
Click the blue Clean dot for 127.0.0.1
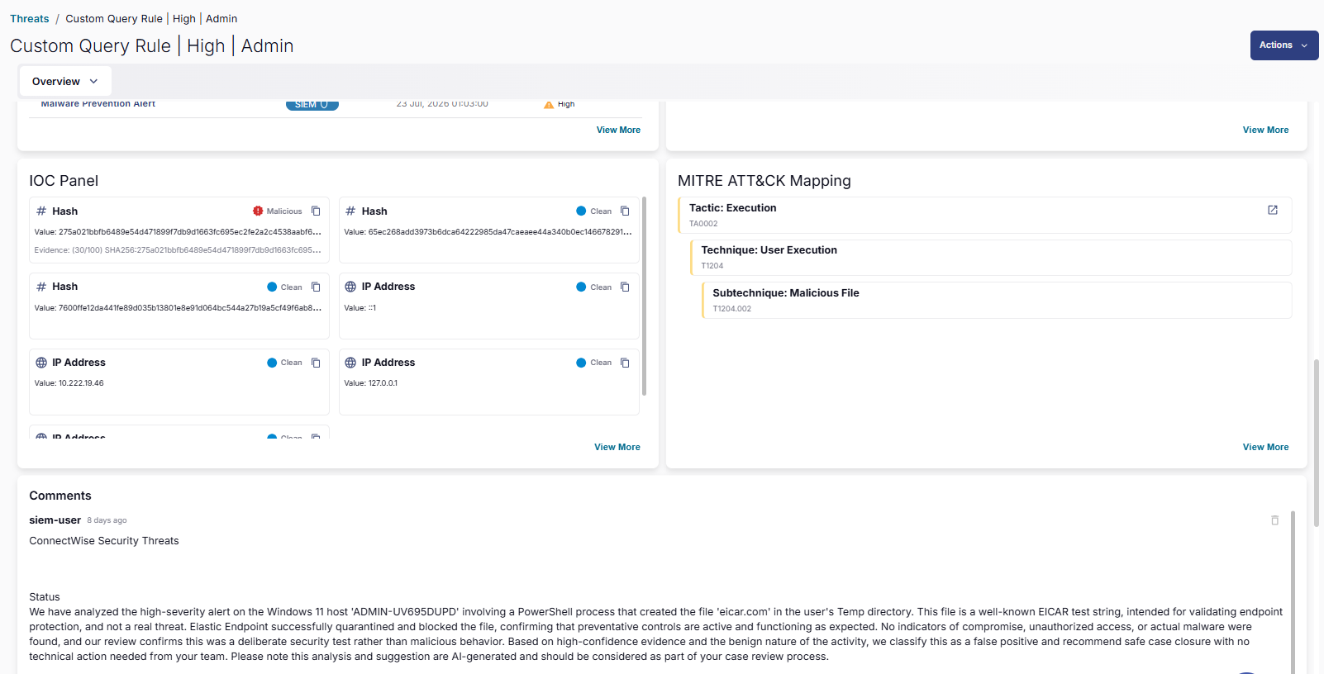point(581,363)
